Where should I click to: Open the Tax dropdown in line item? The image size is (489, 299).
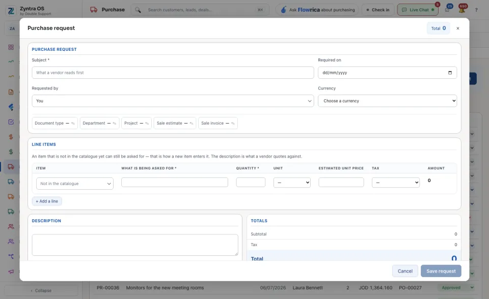coord(396,183)
